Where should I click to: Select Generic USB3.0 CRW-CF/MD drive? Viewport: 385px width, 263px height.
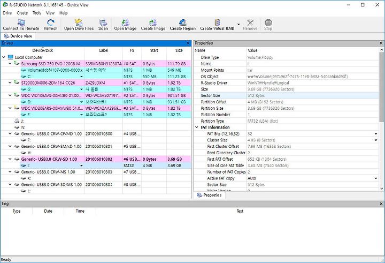(51, 133)
